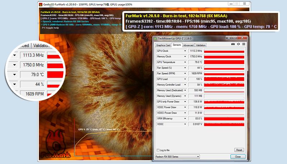287x164 pixels.
Task: Click the OpenGL renderer line in FurMark
Action: click(65, 22)
